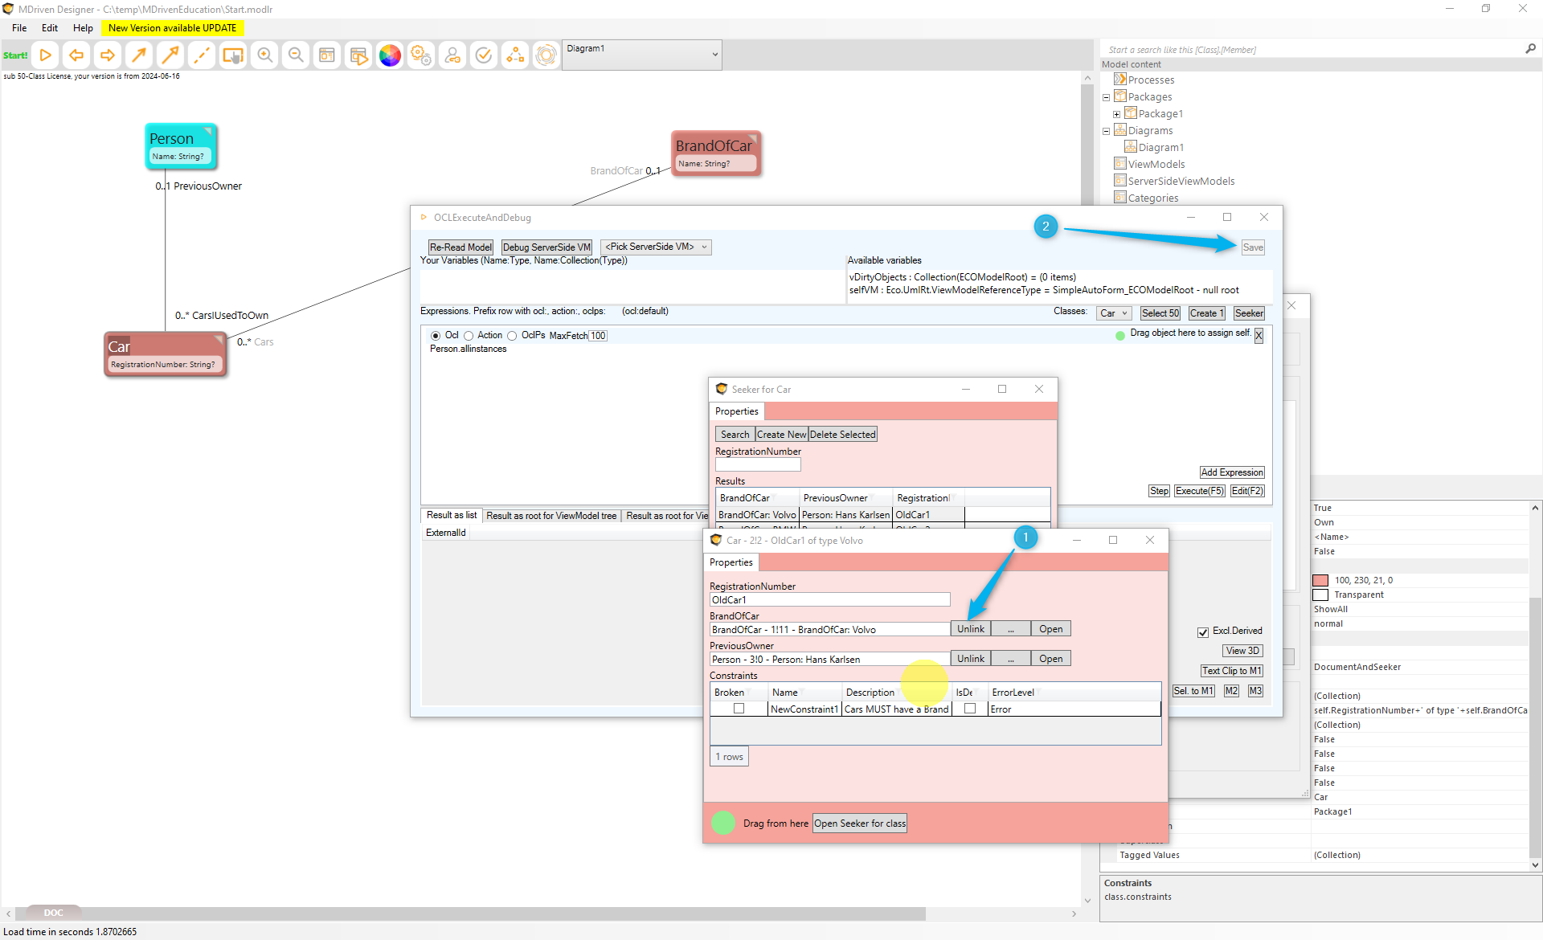This screenshot has width=1543, height=940.
Task: Click the play/run toolbar icon
Action: point(46,55)
